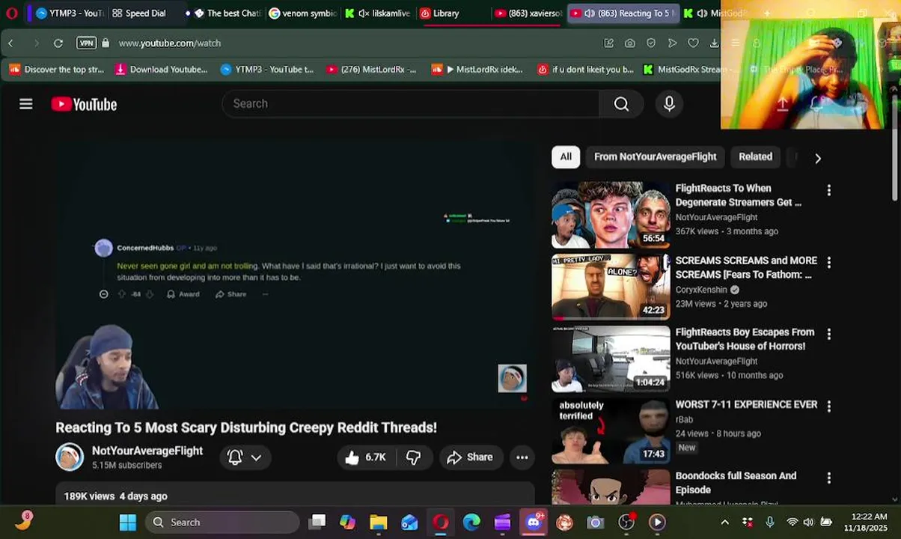Switch to the YTMP3 browser tab
The image size is (901, 539).
[69, 13]
